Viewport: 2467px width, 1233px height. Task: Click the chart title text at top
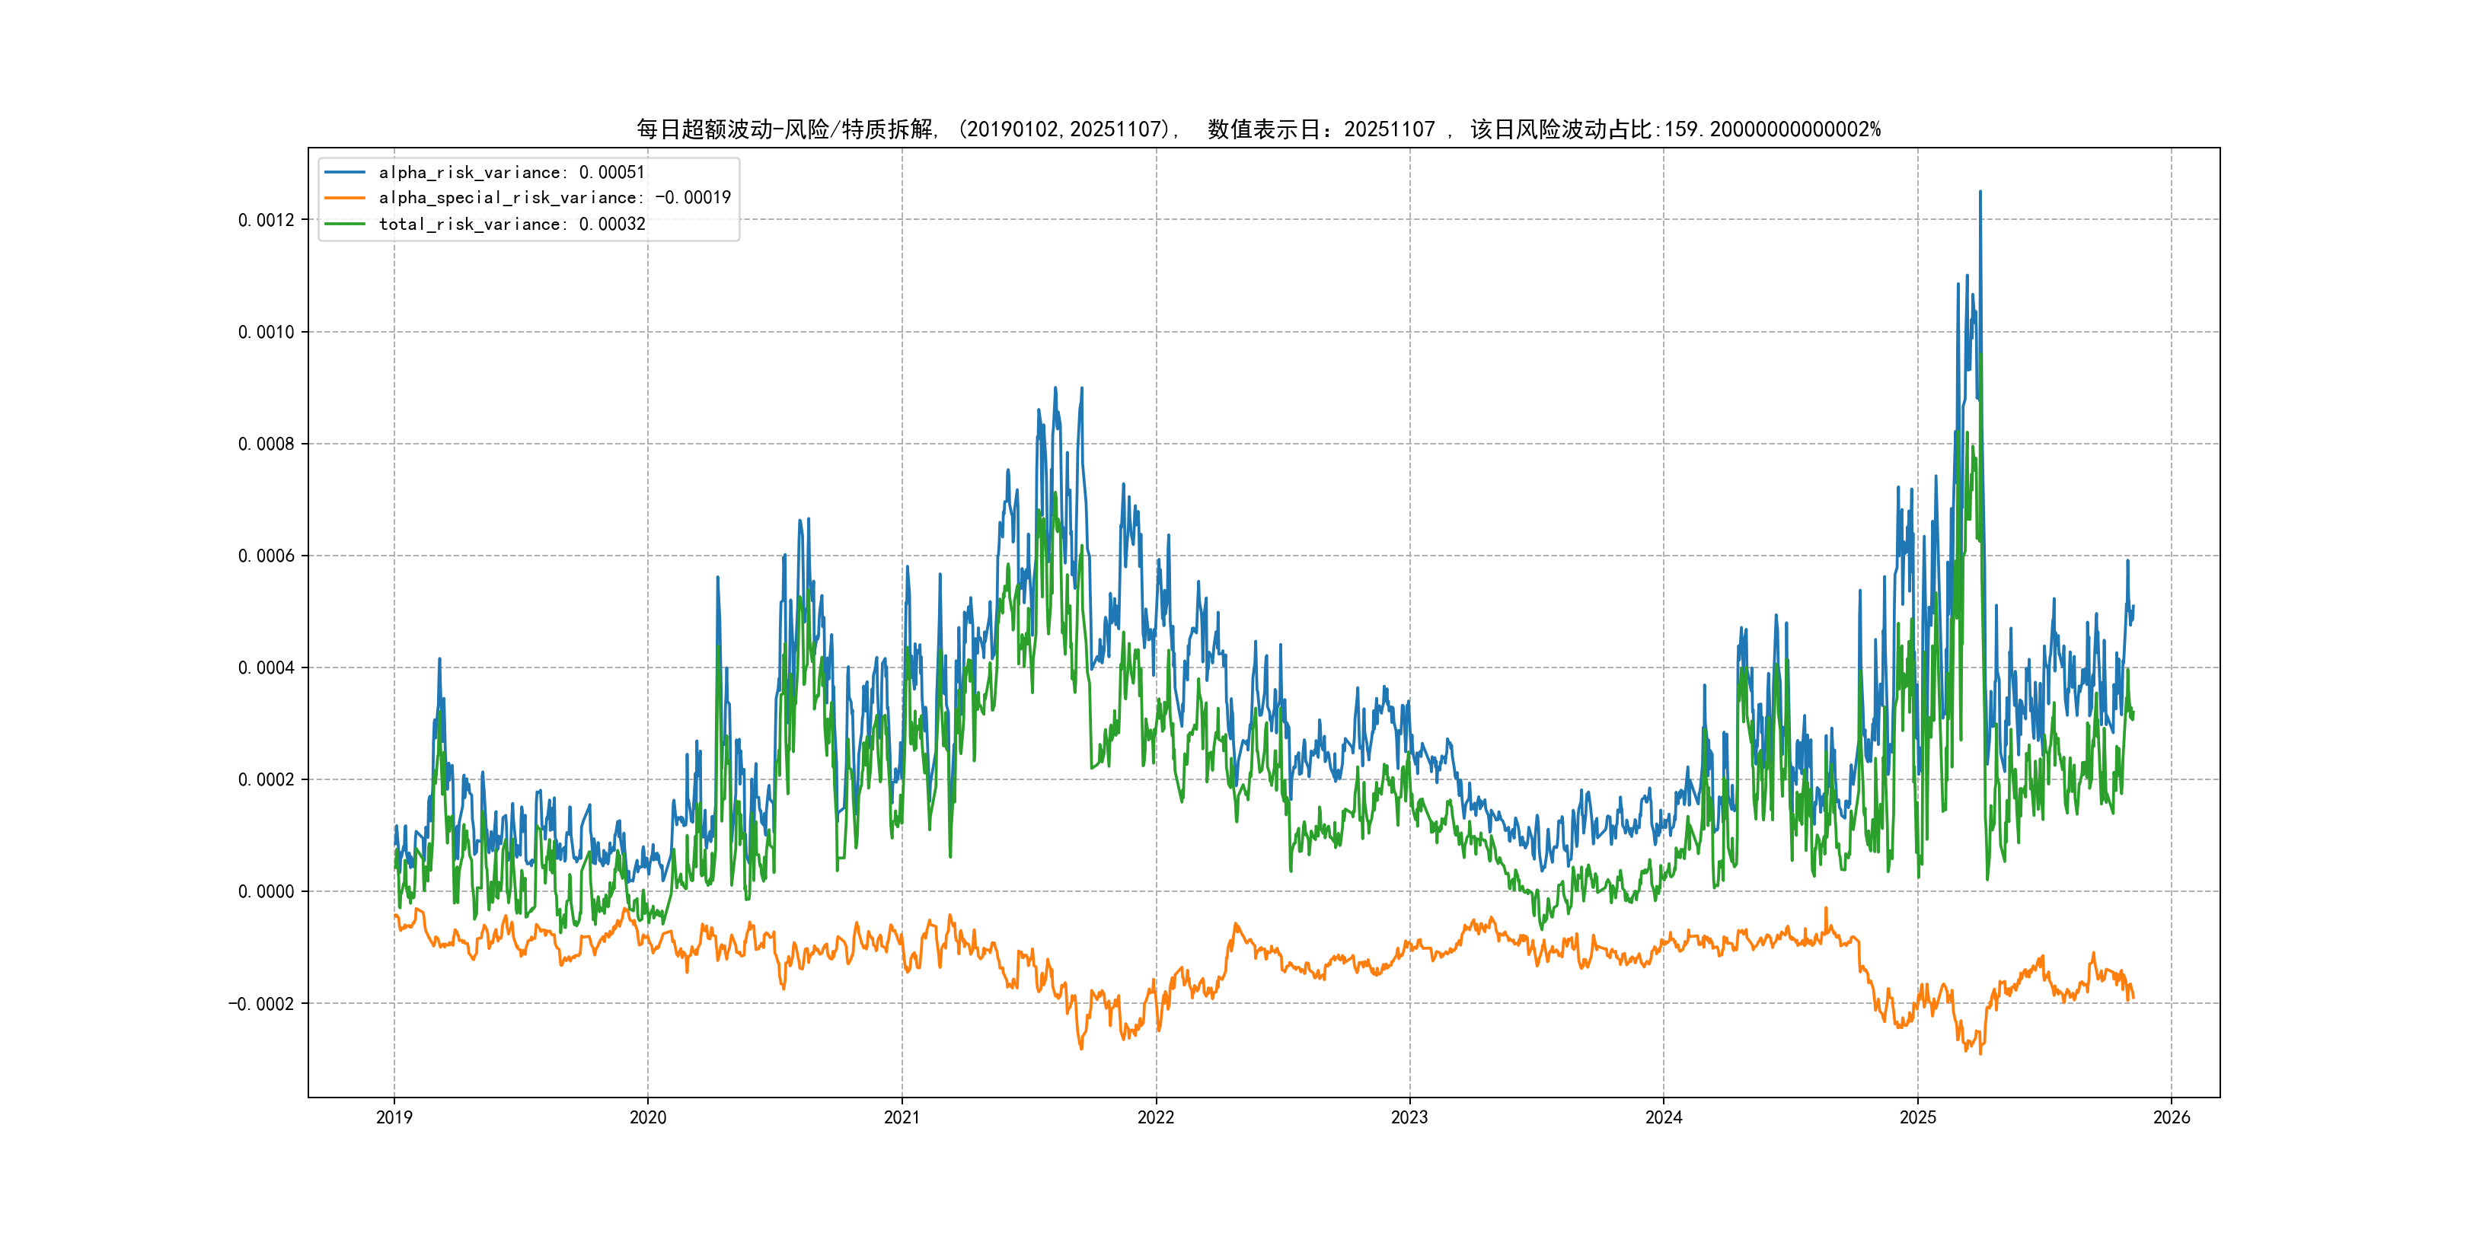(x=1257, y=129)
